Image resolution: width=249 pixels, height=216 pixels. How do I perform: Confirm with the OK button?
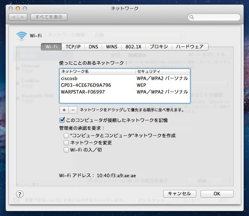point(217,194)
